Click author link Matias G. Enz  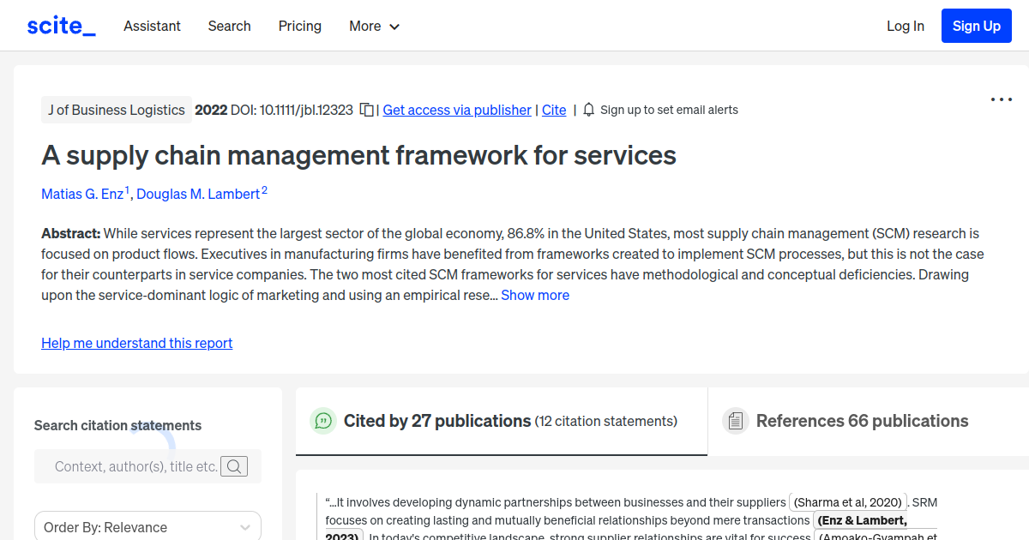click(81, 194)
